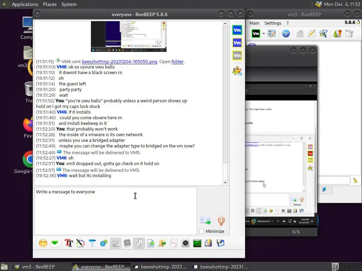Click the create group chat icon in vm3 toolbar

(323, 34)
